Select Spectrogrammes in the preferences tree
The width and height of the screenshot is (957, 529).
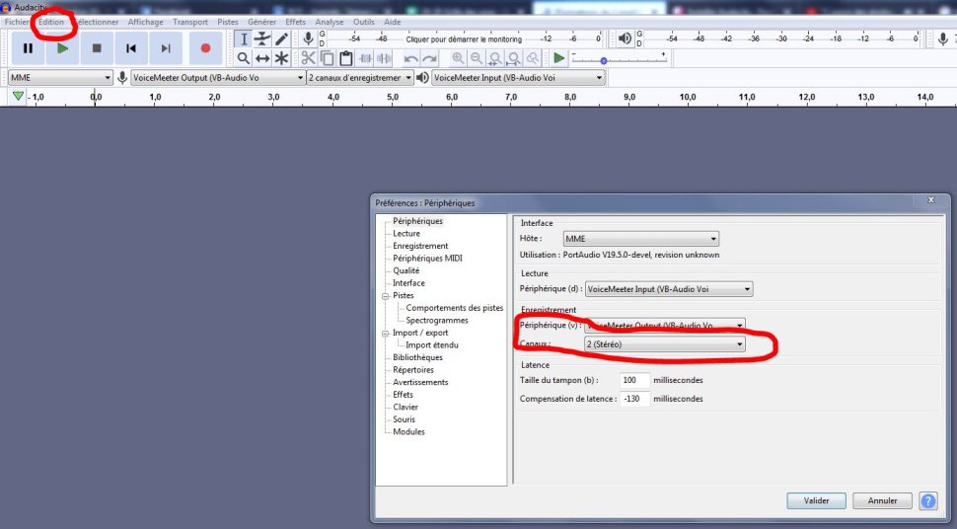437,320
